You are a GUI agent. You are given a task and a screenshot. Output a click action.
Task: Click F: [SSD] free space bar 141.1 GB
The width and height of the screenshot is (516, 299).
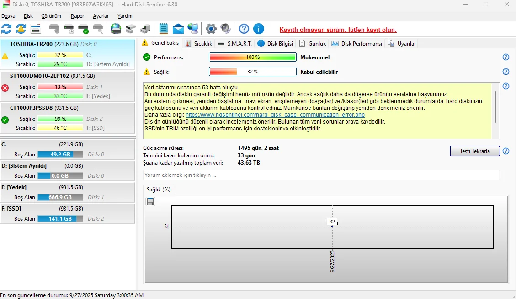60,219
